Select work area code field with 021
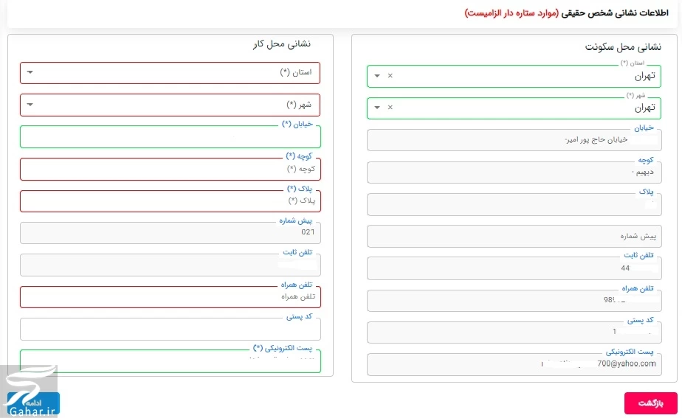 click(170, 232)
